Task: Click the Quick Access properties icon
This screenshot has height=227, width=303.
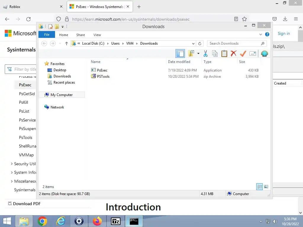Action: [x=51, y=27]
